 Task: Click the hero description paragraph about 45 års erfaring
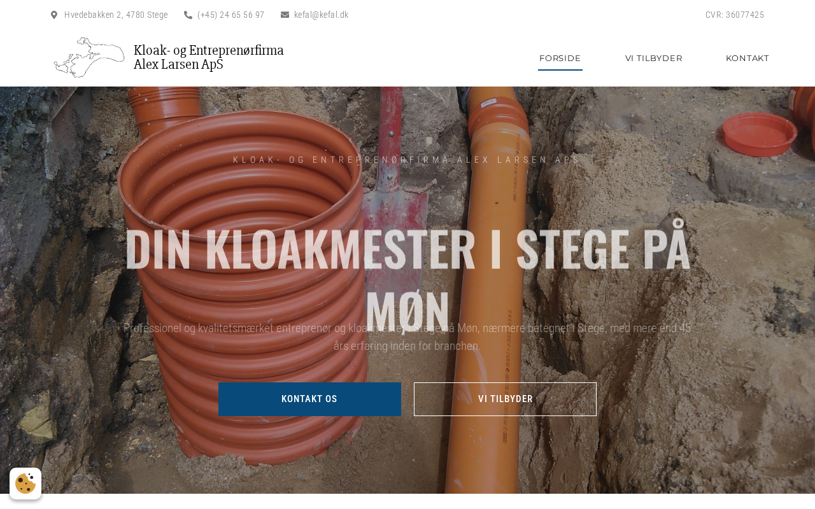pyautogui.click(x=407, y=337)
